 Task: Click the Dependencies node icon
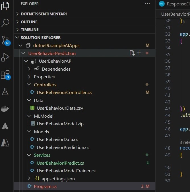pyautogui.click(x=37, y=68)
